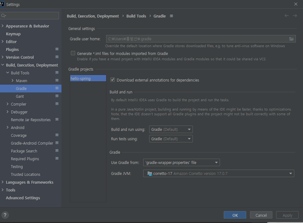Viewport: 303px width, 223px height.
Task: Click the project-level icon in the Required Plugins row
Action: coord(57,158)
